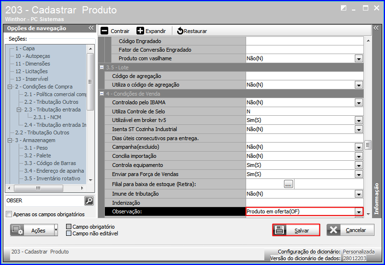This screenshot has width=385, height=265.
Task: Click the magnifier search icon beside OBSER
Action: (x=89, y=201)
